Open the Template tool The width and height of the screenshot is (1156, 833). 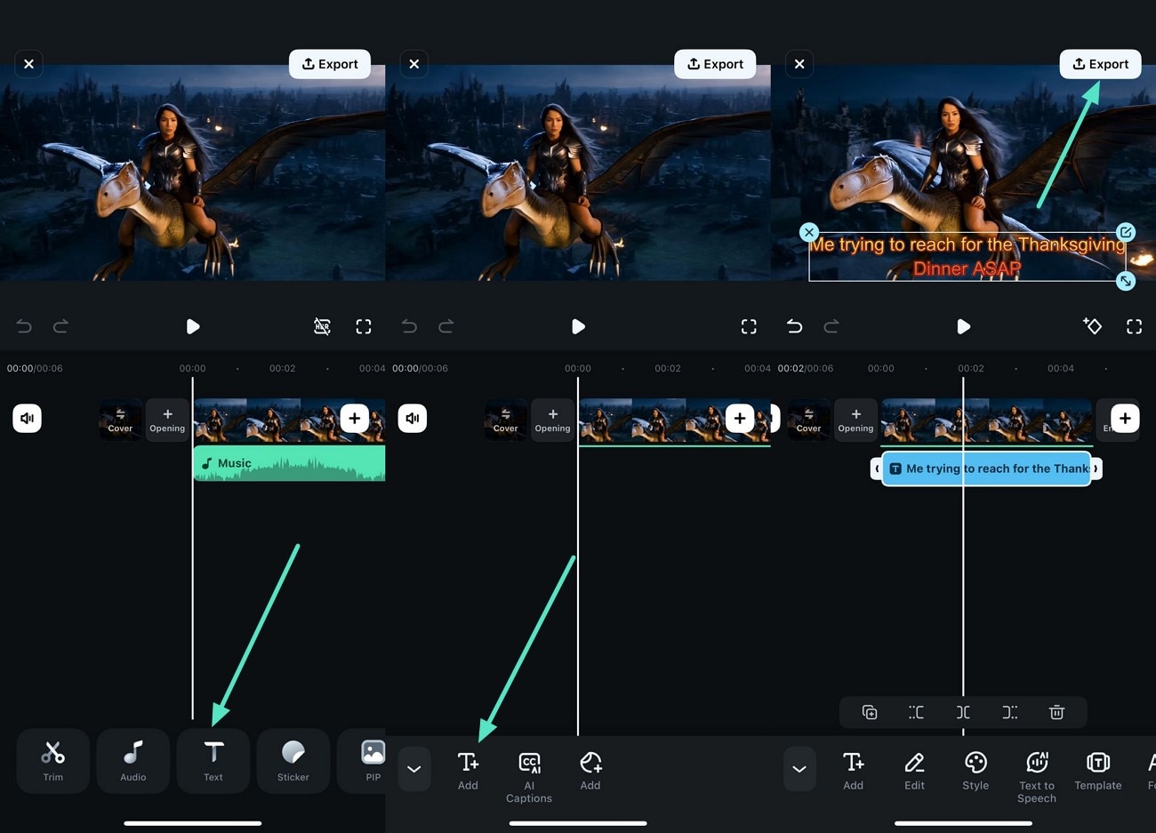1098,770
